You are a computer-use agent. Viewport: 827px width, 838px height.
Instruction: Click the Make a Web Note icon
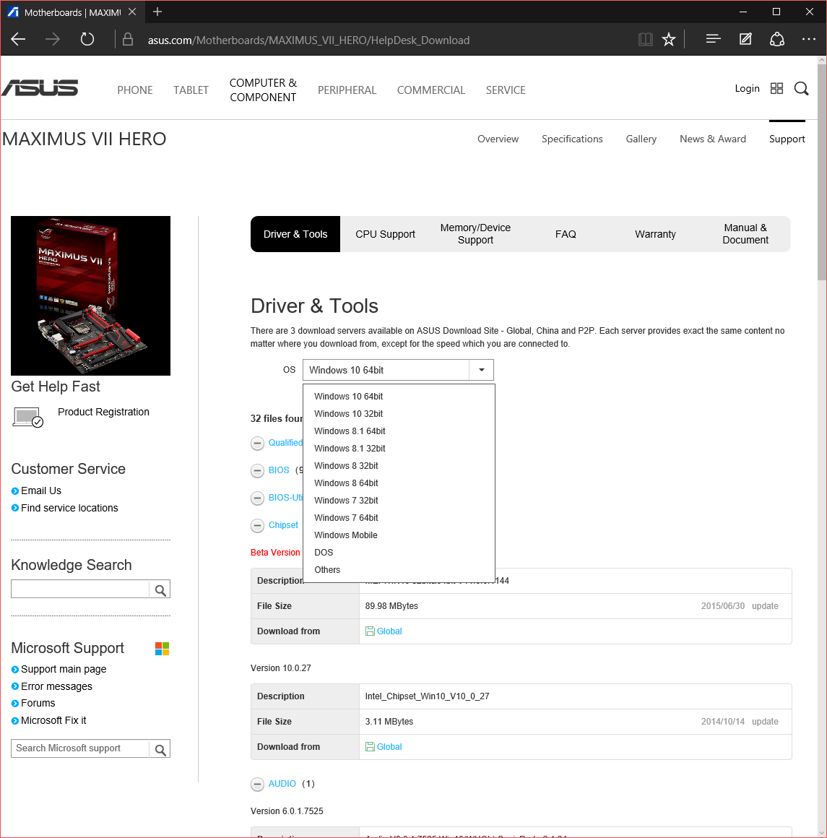[x=745, y=40]
